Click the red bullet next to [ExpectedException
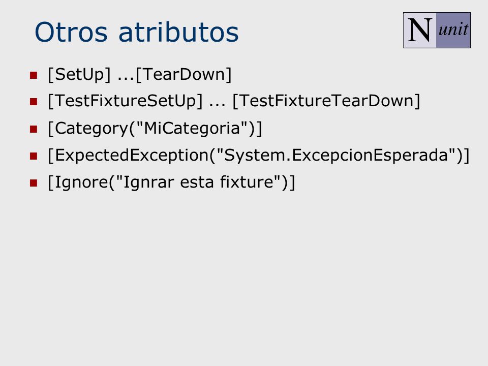488x366 pixels. [x=34, y=156]
